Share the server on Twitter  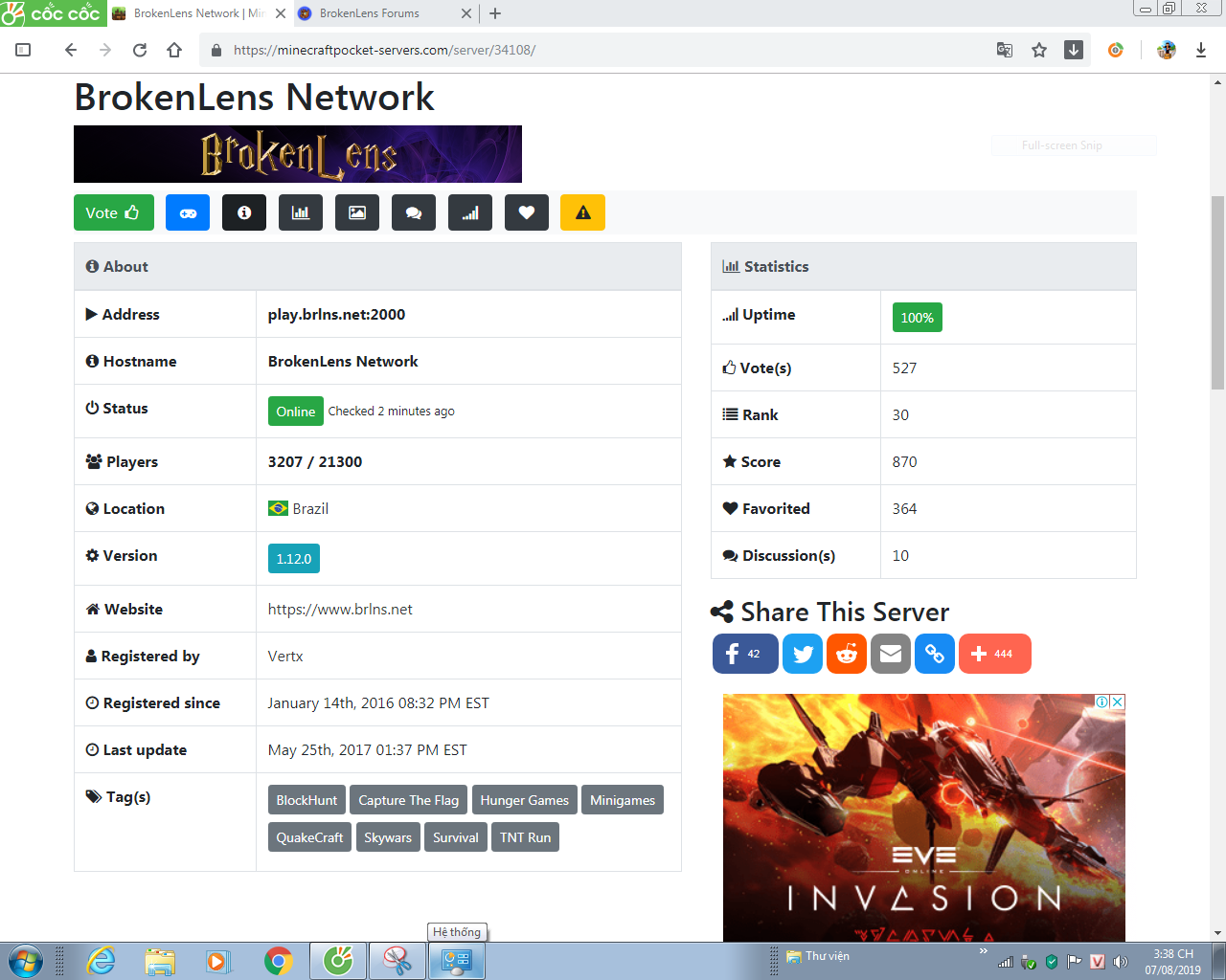pos(803,654)
